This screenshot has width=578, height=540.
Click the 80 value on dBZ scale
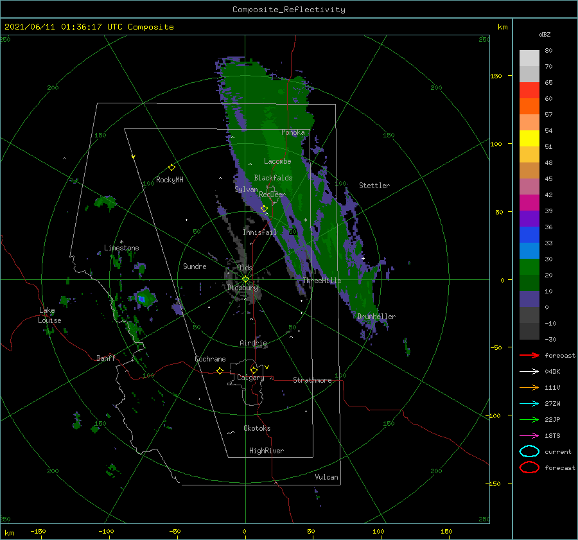tap(548, 51)
